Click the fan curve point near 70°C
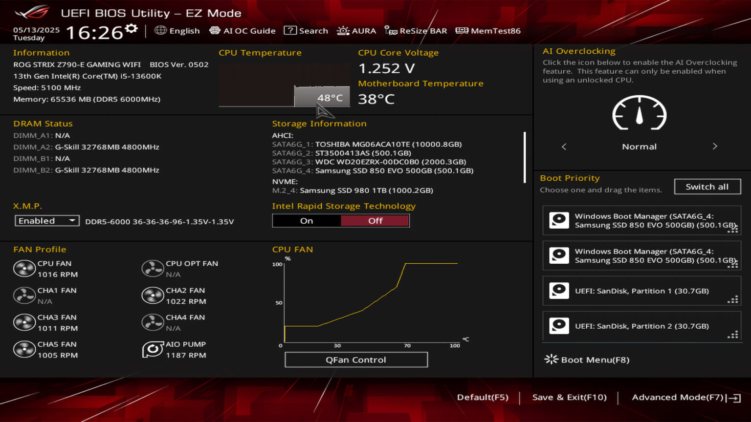 point(405,264)
